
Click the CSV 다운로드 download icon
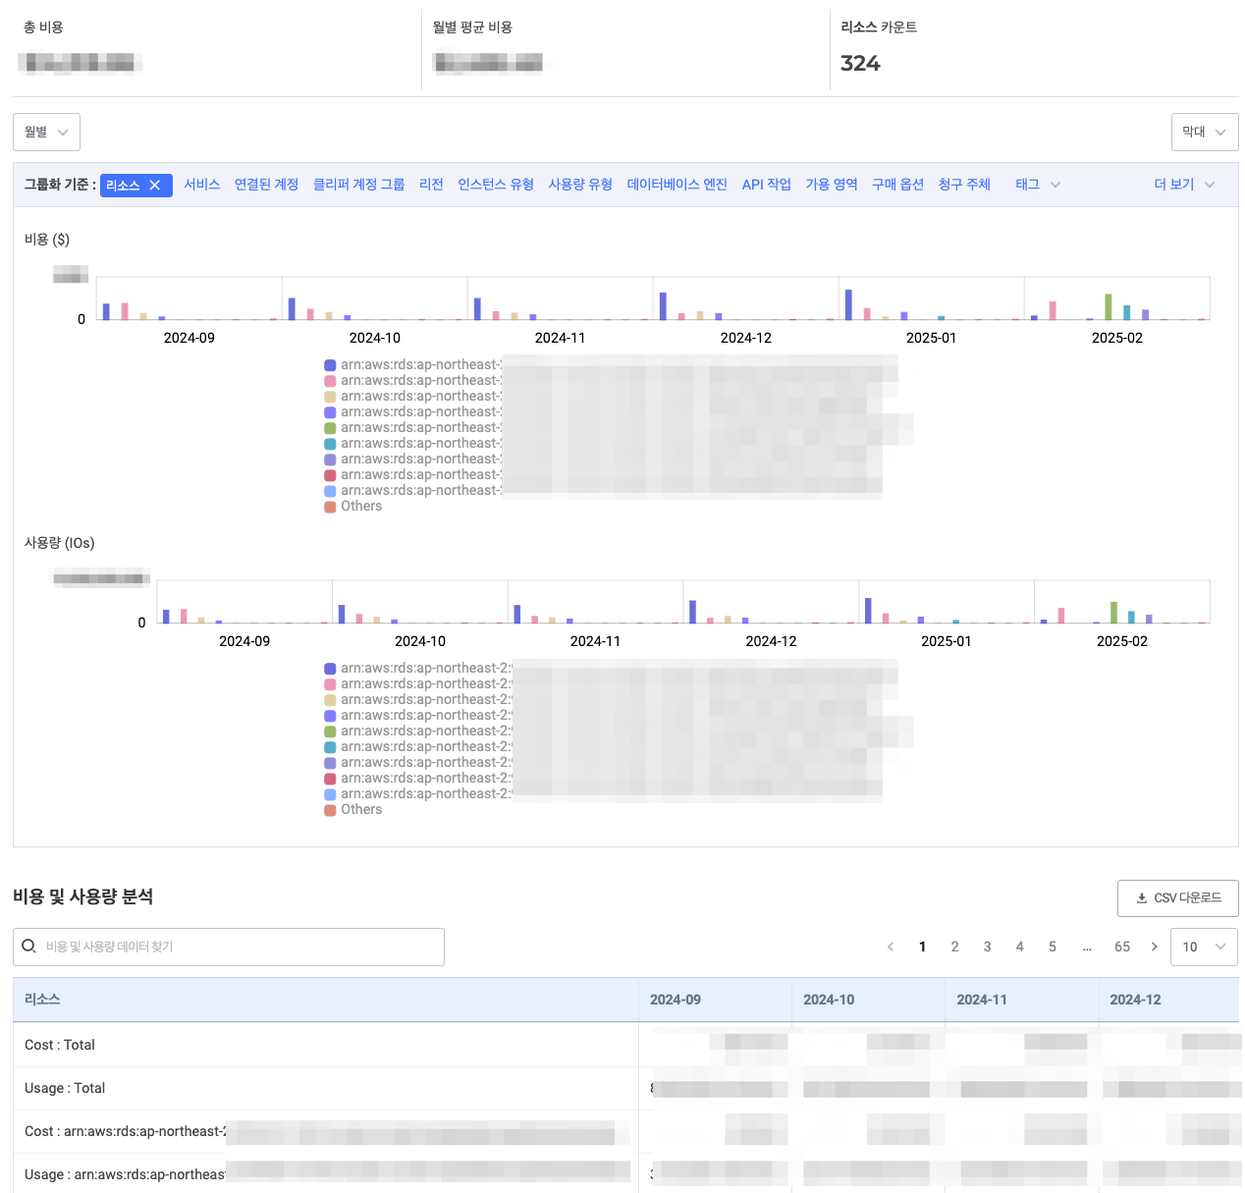tap(1142, 897)
